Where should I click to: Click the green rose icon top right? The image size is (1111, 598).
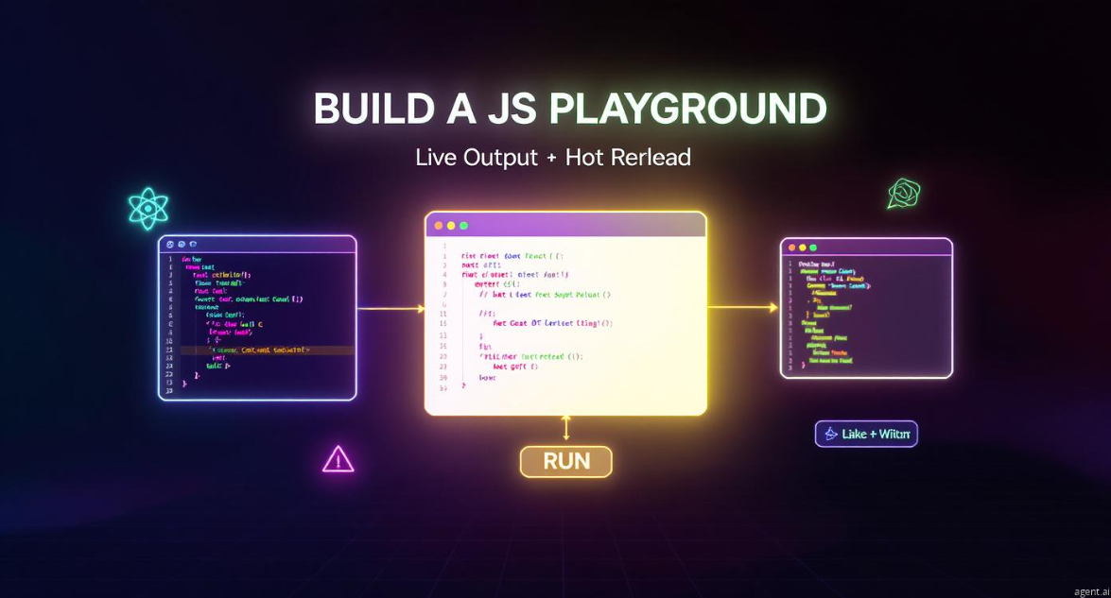coord(903,192)
